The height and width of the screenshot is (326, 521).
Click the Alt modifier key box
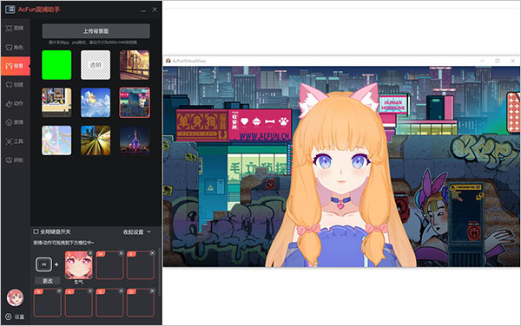pos(43,264)
